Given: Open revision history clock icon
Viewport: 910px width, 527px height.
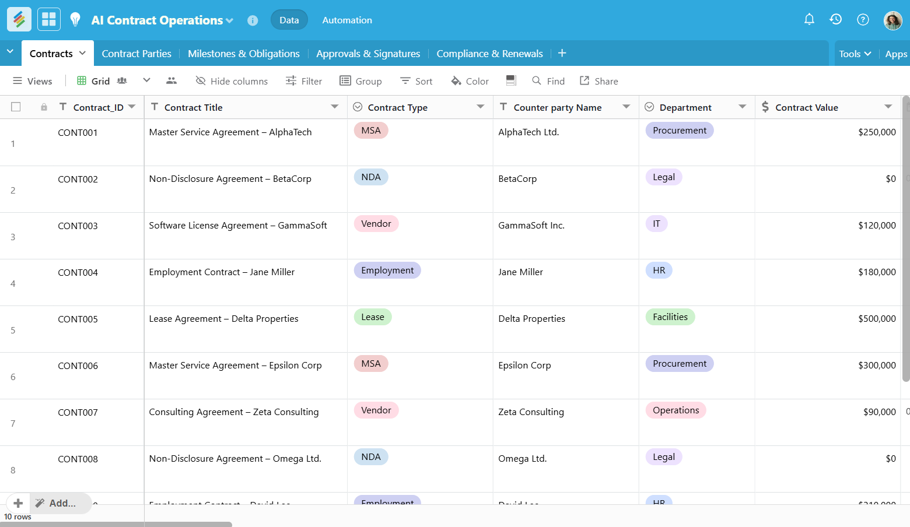Looking at the screenshot, I should pyautogui.click(x=835, y=19).
